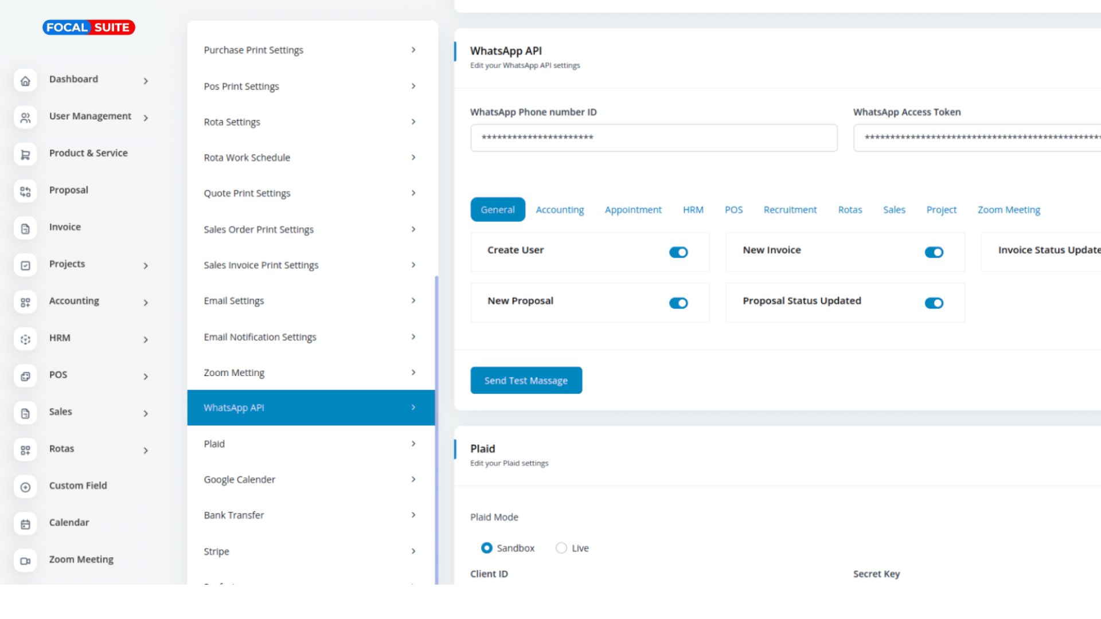Focus the WhatsApp Phone number ID field

[x=654, y=138]
